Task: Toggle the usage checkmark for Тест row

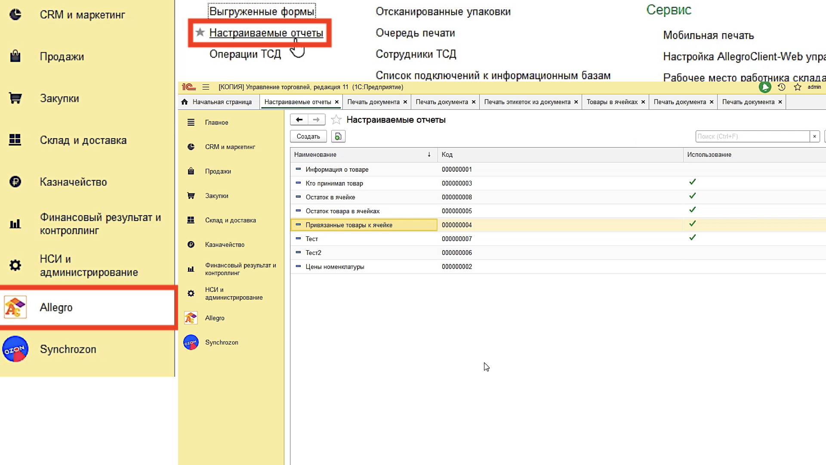Action: 692,238
